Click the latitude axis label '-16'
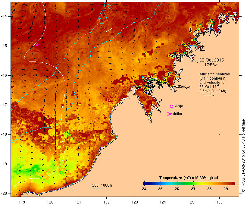This screenshot has width=247, height=205. pos(4,75)
